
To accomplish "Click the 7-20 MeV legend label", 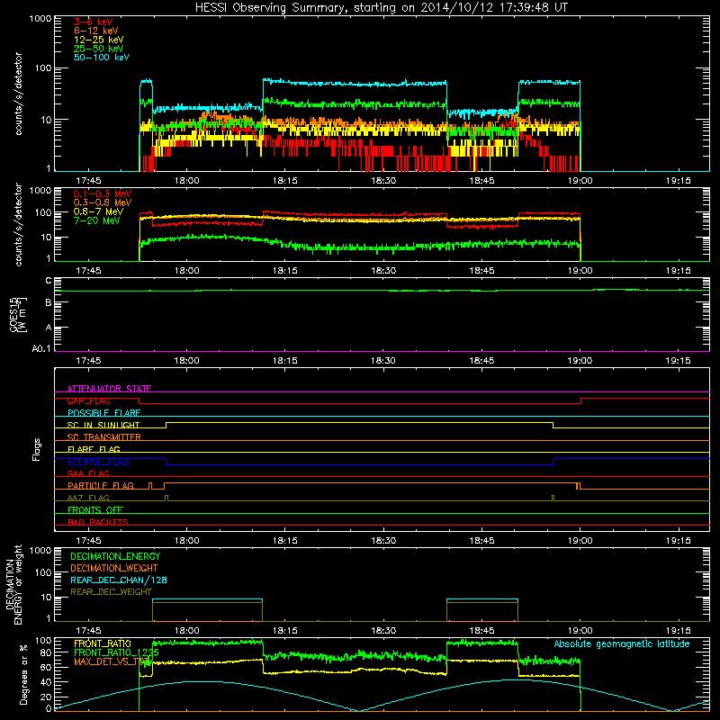I will click(x=97, y=220).
